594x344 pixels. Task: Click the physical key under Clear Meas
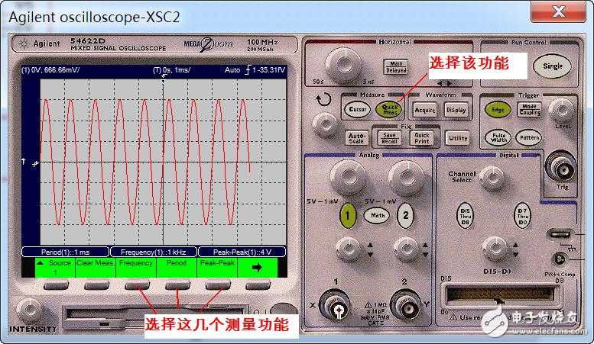click(96, 286)
